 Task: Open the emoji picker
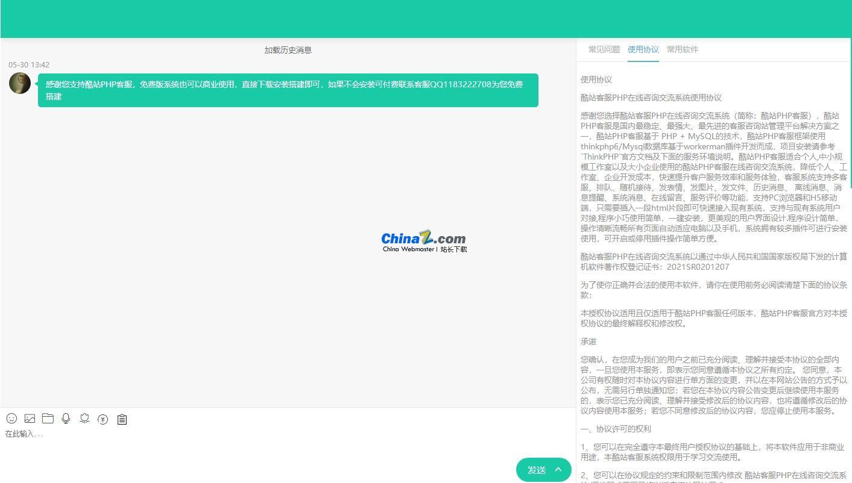coord(11,419)
